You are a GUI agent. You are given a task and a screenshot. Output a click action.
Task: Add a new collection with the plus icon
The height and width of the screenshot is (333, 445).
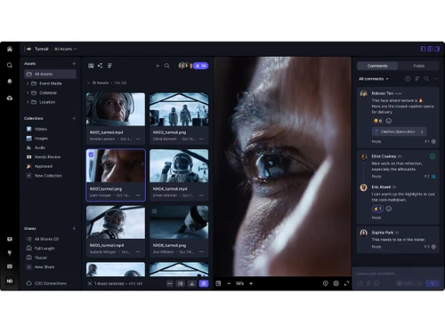(x=74, y=118)
